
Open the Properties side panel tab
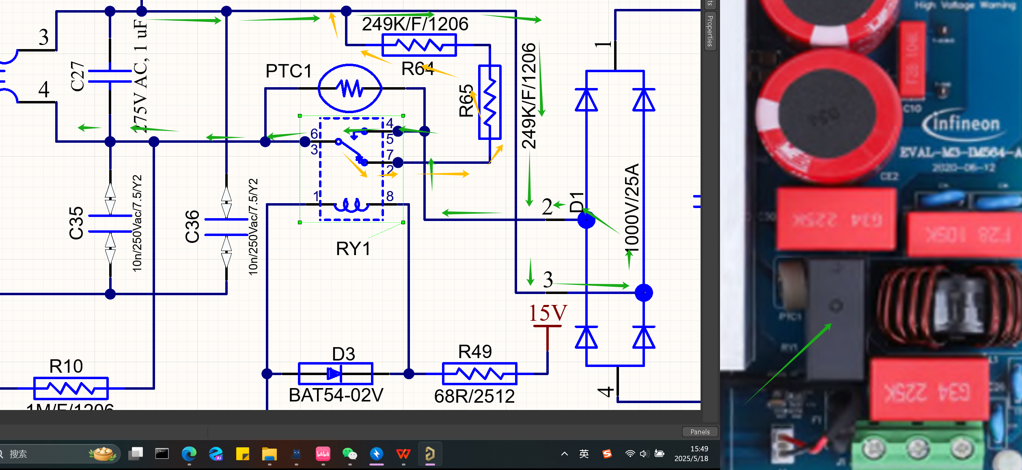(710, 32)
